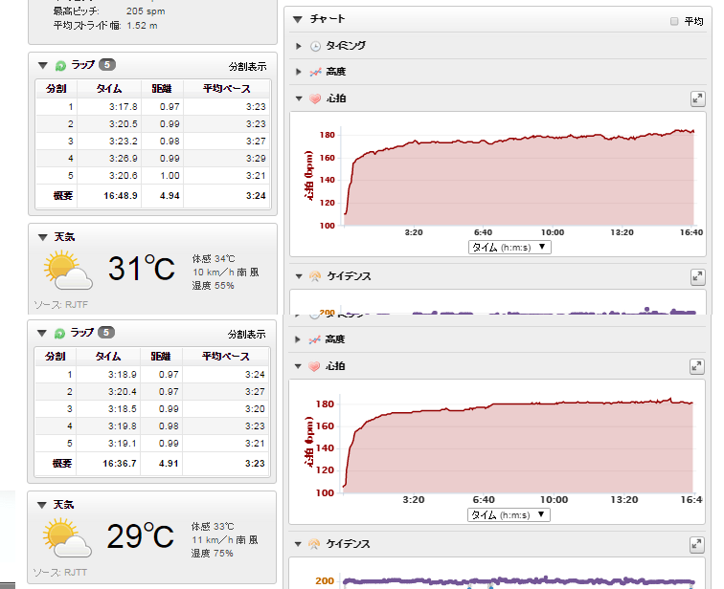Select lap 3 time 3:23.2
724x589 pixels.
tap(124, 142)
